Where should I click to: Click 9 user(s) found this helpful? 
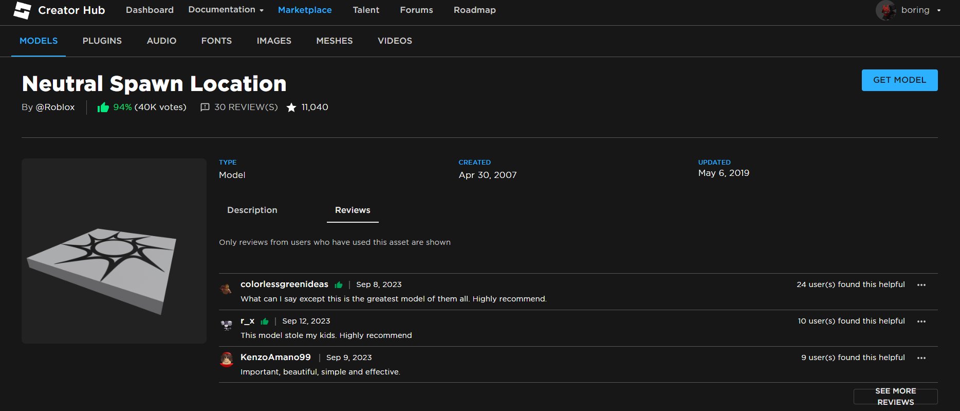point(853,358)
